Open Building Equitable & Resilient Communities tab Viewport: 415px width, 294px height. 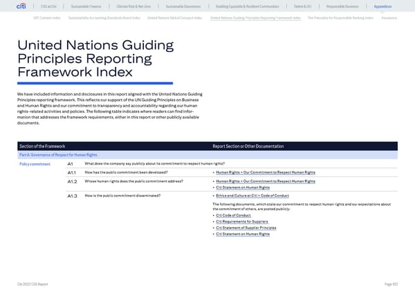coord(248,6)
